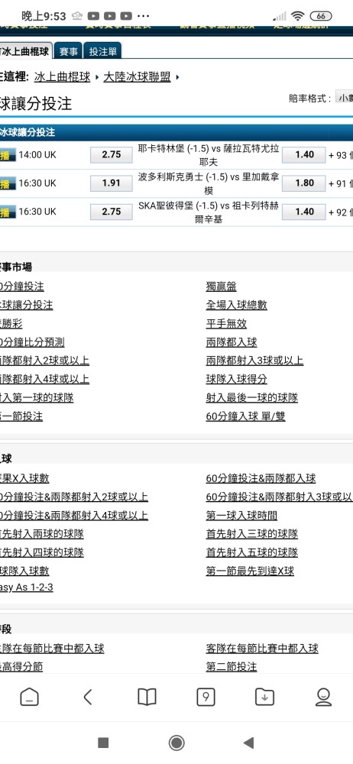This screenshot has height=764, width=353.
Task: Open the browser profile icon
Action: (323, 698)
